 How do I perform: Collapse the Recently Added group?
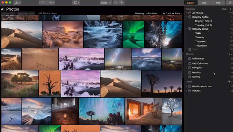click(186, 17)
